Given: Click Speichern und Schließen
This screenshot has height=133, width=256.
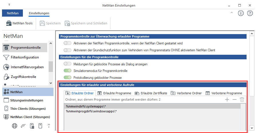Looking at the screenshot, I should click(86, 23).
